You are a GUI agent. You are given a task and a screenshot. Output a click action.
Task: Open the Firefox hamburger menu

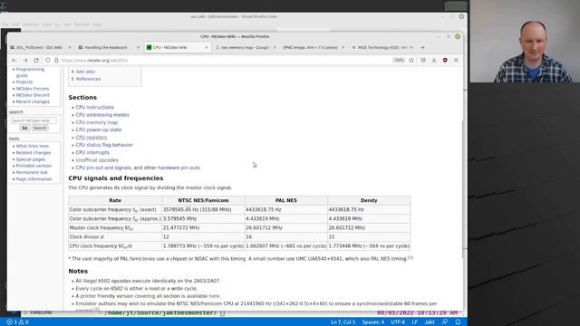click(456, 61)
